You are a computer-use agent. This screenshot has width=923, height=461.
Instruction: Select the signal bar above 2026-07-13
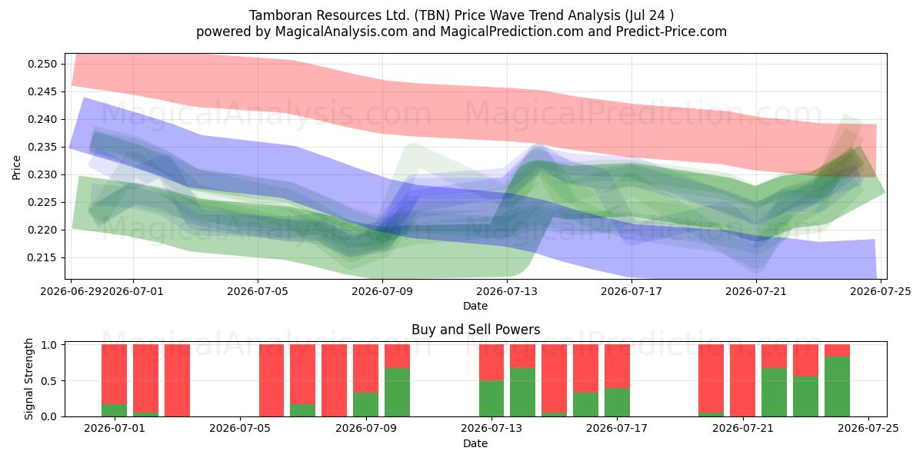pyautogui.click(x=491, y=380)
